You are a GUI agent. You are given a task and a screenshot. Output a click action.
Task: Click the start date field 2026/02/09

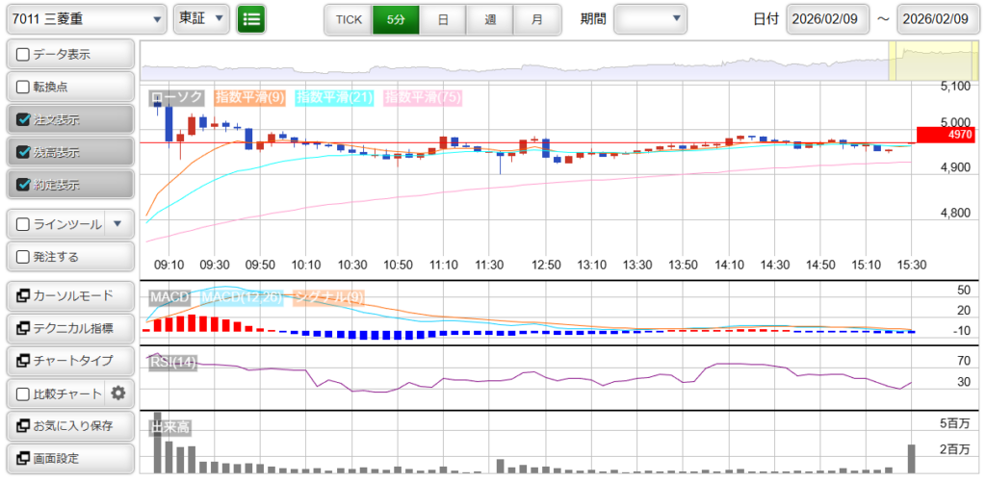[827, 18]
